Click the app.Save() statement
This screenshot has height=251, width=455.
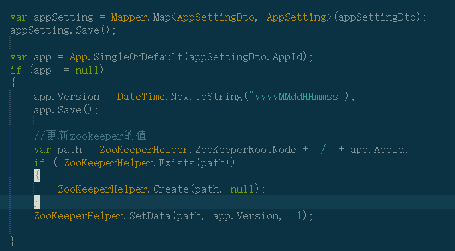click(x=66, y=110)
